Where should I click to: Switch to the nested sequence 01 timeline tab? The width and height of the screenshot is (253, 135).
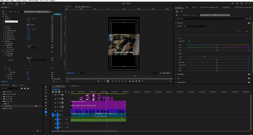pyautogui.click(x=75, y=86)
